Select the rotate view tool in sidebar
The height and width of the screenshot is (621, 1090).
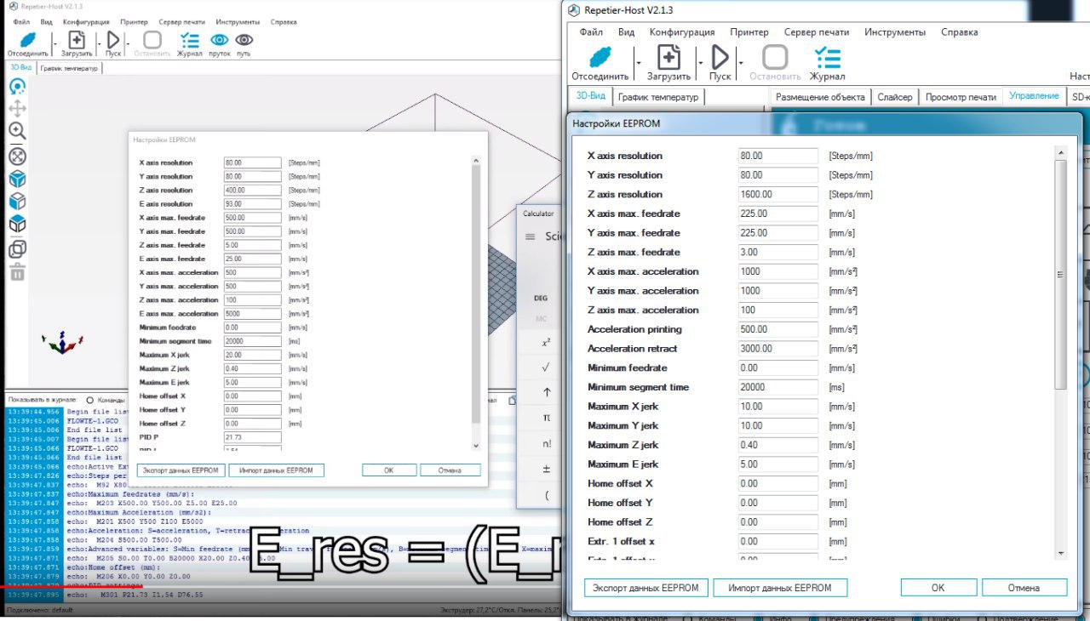click(17, 87)
